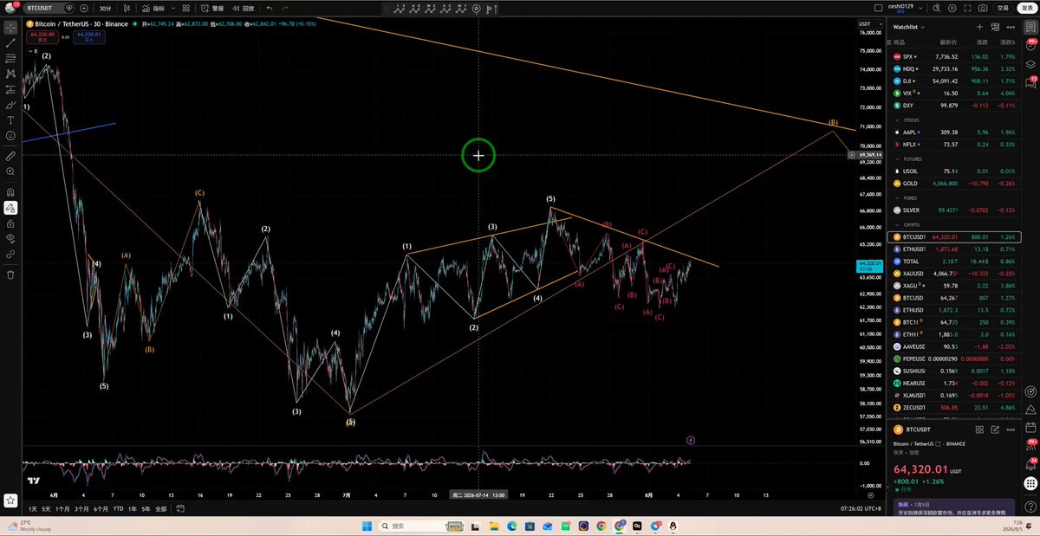Pick the text annotation tool

[x=10, y=120]
